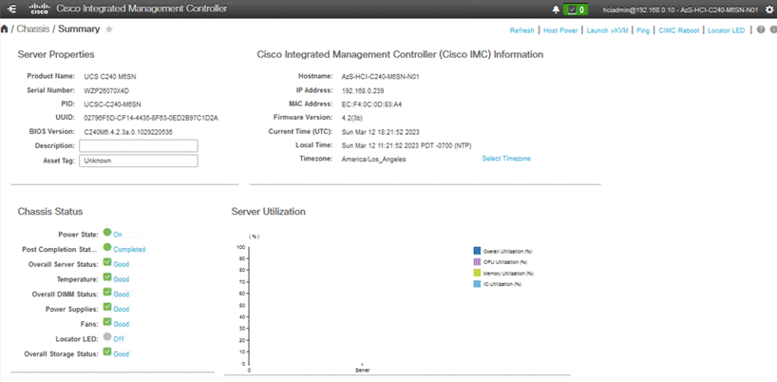This screenshot has height=382, width=777.
Task: Open the 'Completed' post status link
Action: pyautogui.click(x=129, y=250)
